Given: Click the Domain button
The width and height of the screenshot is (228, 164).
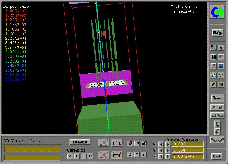Looking at the screenshot, I should [x=80, y=142].
